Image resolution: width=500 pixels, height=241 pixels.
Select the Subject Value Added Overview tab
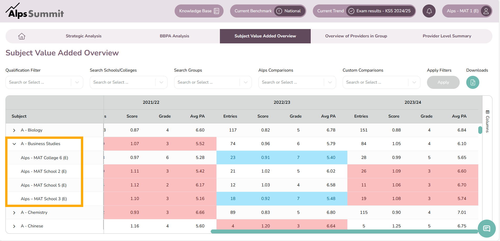click(265, 36)
